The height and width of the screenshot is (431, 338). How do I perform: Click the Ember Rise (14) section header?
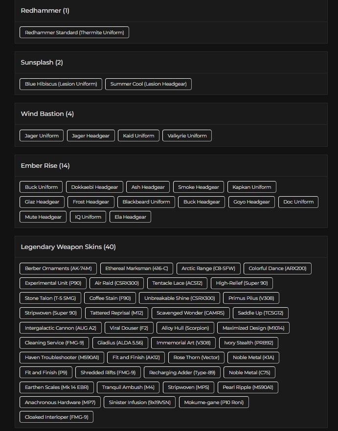pyautogui.click(x=45, y=166)
